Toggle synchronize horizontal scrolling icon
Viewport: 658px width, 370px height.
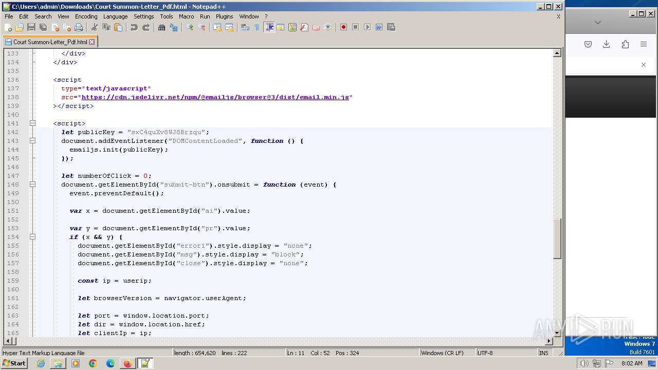point(229,27)
